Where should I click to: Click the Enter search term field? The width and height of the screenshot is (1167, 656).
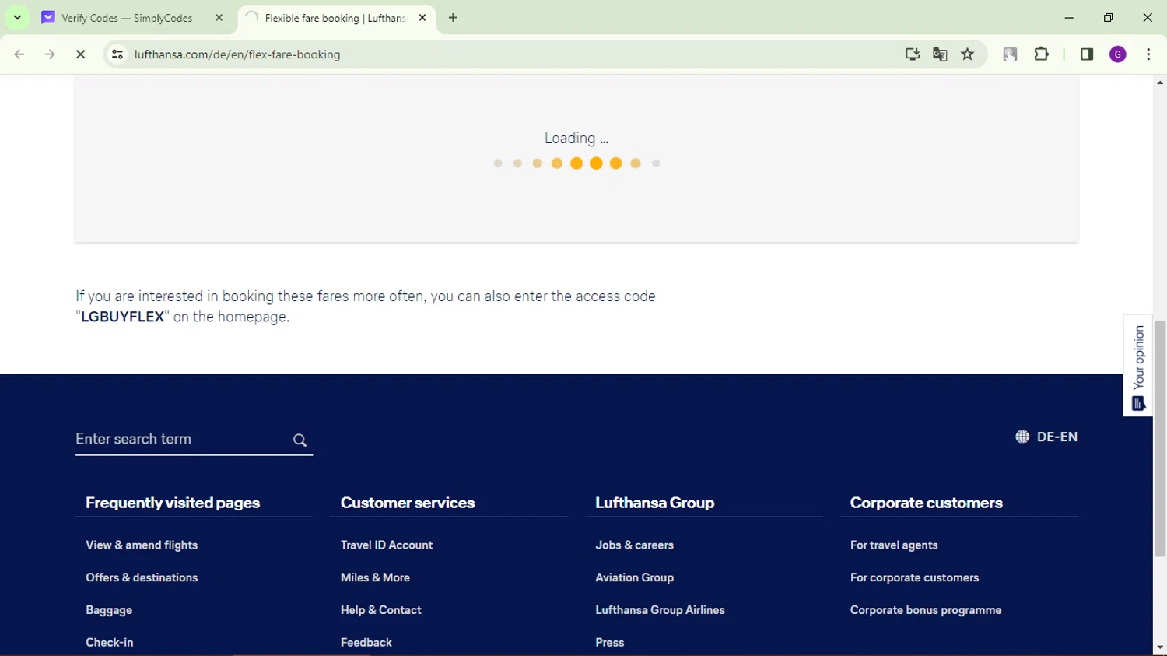coord(179,439)
